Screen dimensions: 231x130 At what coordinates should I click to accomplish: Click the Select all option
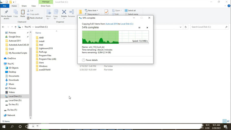pos(130,10)
